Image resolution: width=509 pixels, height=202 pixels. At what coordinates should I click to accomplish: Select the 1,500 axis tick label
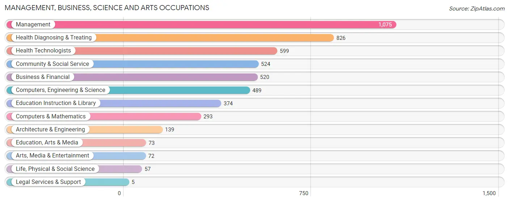click(489, 193)
